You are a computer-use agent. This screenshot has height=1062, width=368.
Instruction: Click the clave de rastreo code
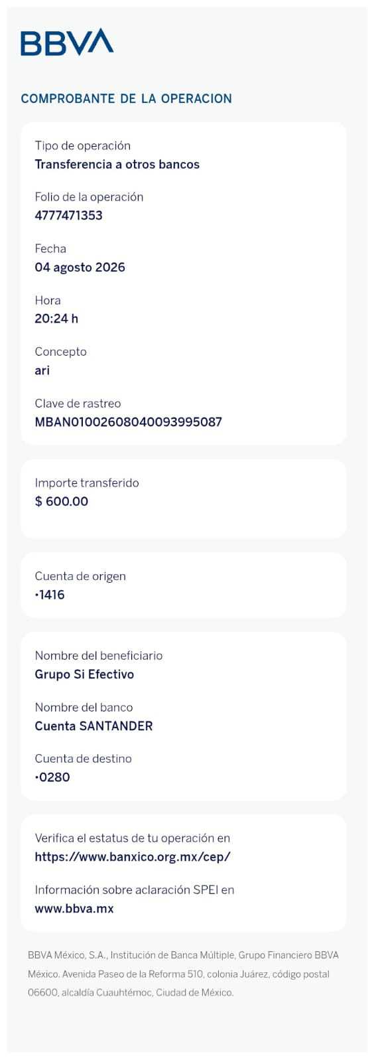click(x=128, y=422)
